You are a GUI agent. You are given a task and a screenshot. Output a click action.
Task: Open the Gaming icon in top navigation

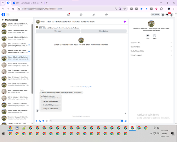click(107, 15)
